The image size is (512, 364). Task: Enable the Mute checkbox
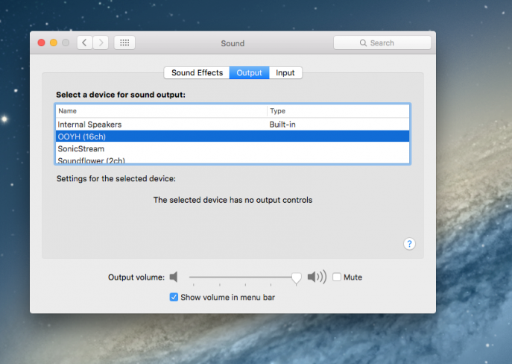click(337, 277)
